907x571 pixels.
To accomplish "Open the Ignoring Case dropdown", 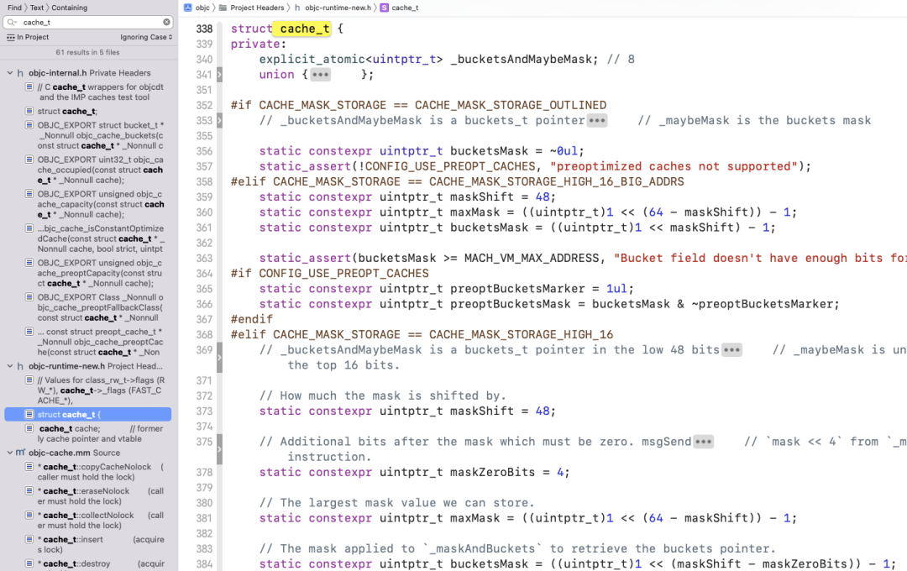I will 146,37.
